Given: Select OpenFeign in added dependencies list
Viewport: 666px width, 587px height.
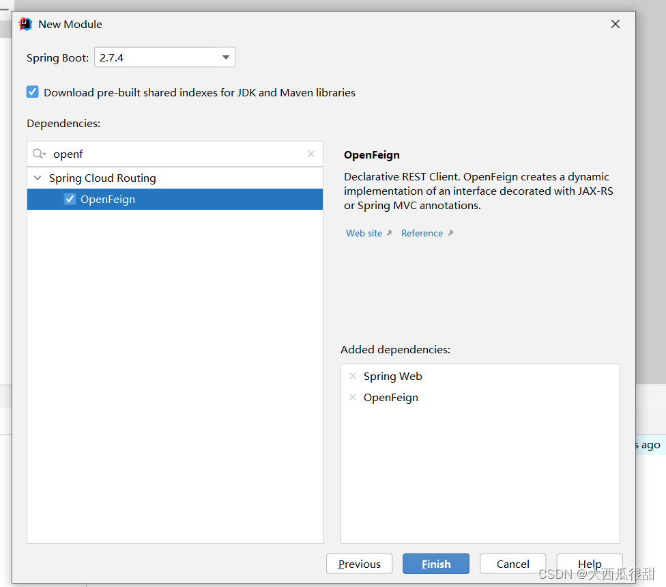Looking at the screenshot, I should click(x=391, y=397).
